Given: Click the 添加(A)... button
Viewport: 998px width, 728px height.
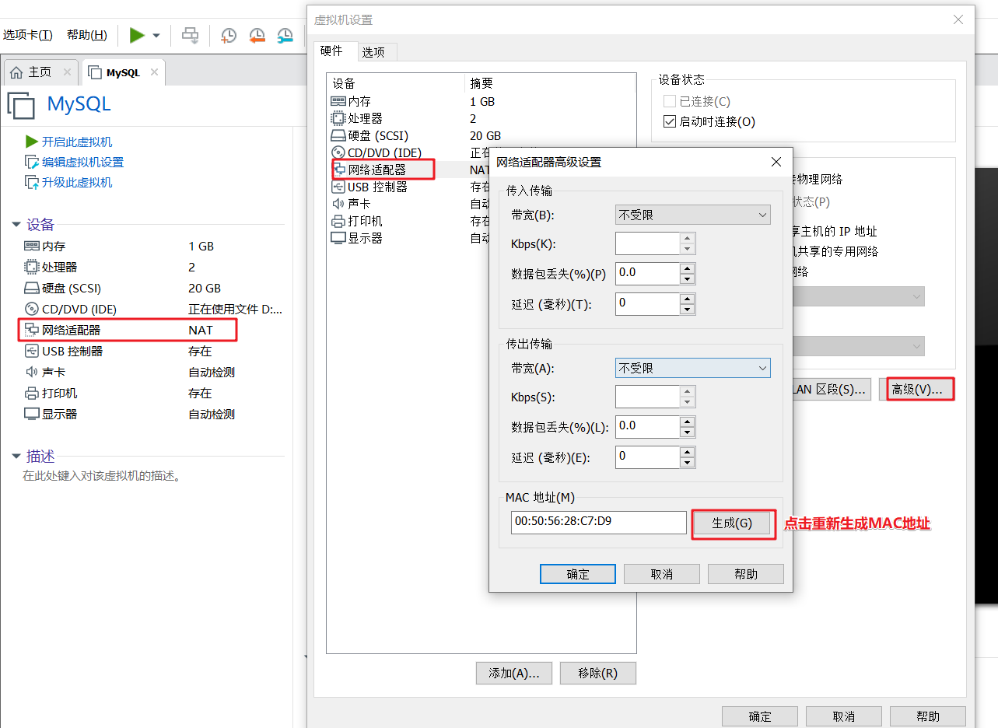Looking at the screenshot, I should [513, 673].
